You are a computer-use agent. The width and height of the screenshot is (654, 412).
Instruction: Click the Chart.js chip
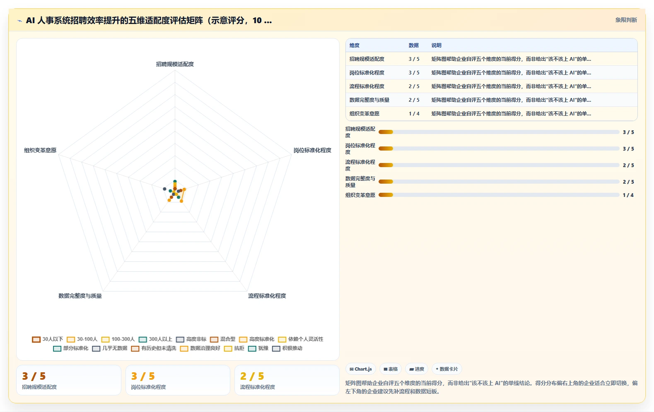click(x=361, y=369)
